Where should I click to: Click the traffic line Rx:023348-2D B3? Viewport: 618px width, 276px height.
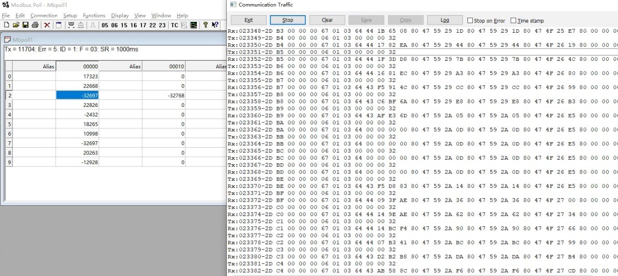click(423, 31)
